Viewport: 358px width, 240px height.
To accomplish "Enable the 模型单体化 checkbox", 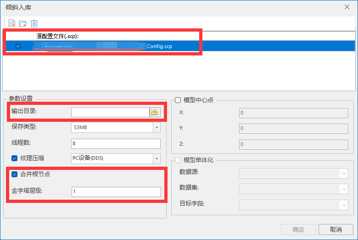I will [x=178, y=160].
